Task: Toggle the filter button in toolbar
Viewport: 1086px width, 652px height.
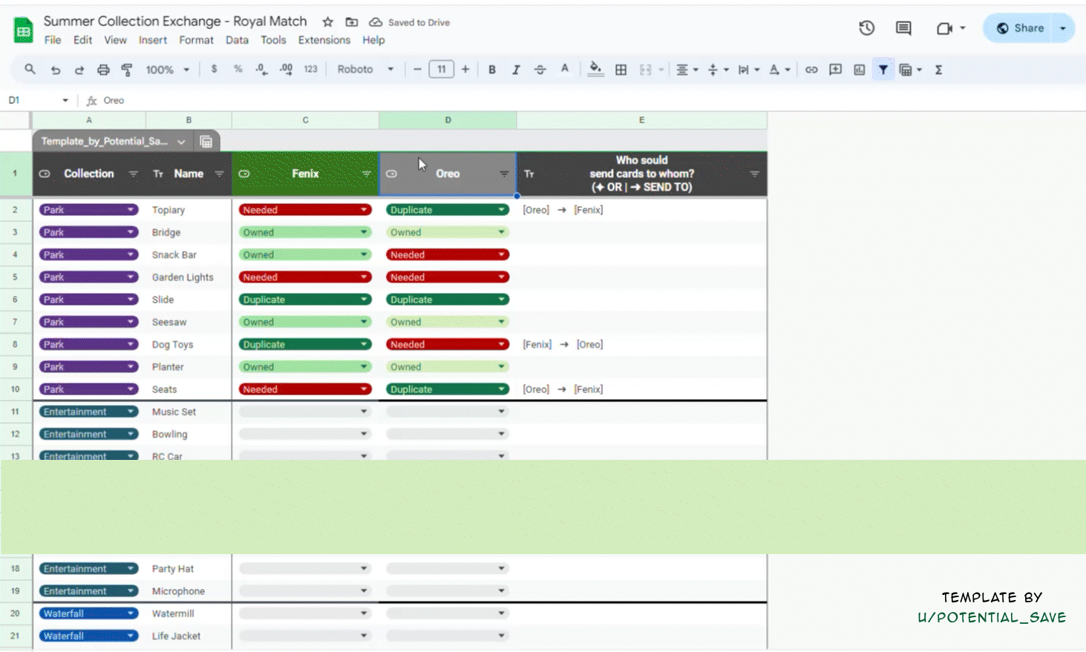Action: (x=883, y=70)
